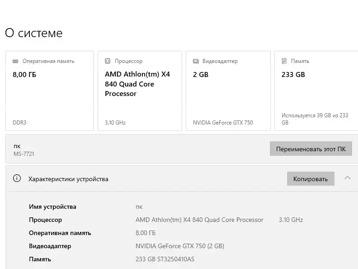Click the processor chip icon
358x269 pixels.
coord(108,61)
